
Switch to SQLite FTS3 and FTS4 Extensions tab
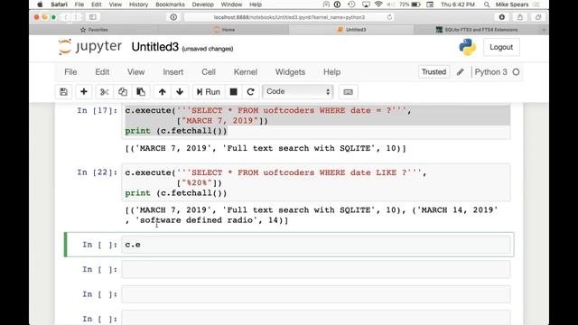(x=478, y=30)
